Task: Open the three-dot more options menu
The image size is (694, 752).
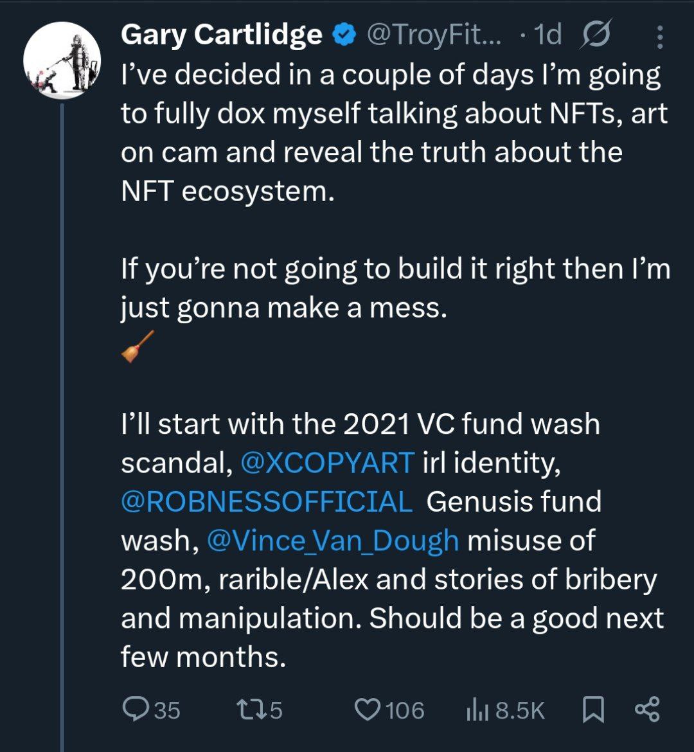Action: coord(659,37)
